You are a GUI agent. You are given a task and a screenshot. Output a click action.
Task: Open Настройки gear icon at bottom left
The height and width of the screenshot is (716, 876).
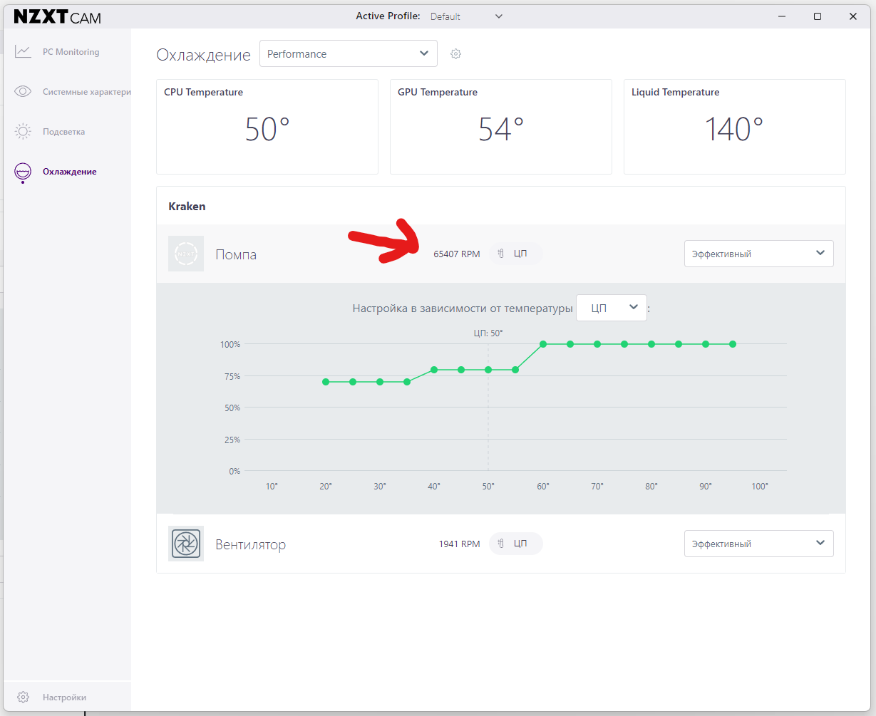tap(23, 697)
